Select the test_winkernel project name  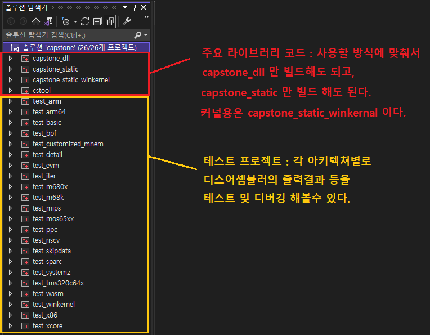coord(53,304)
